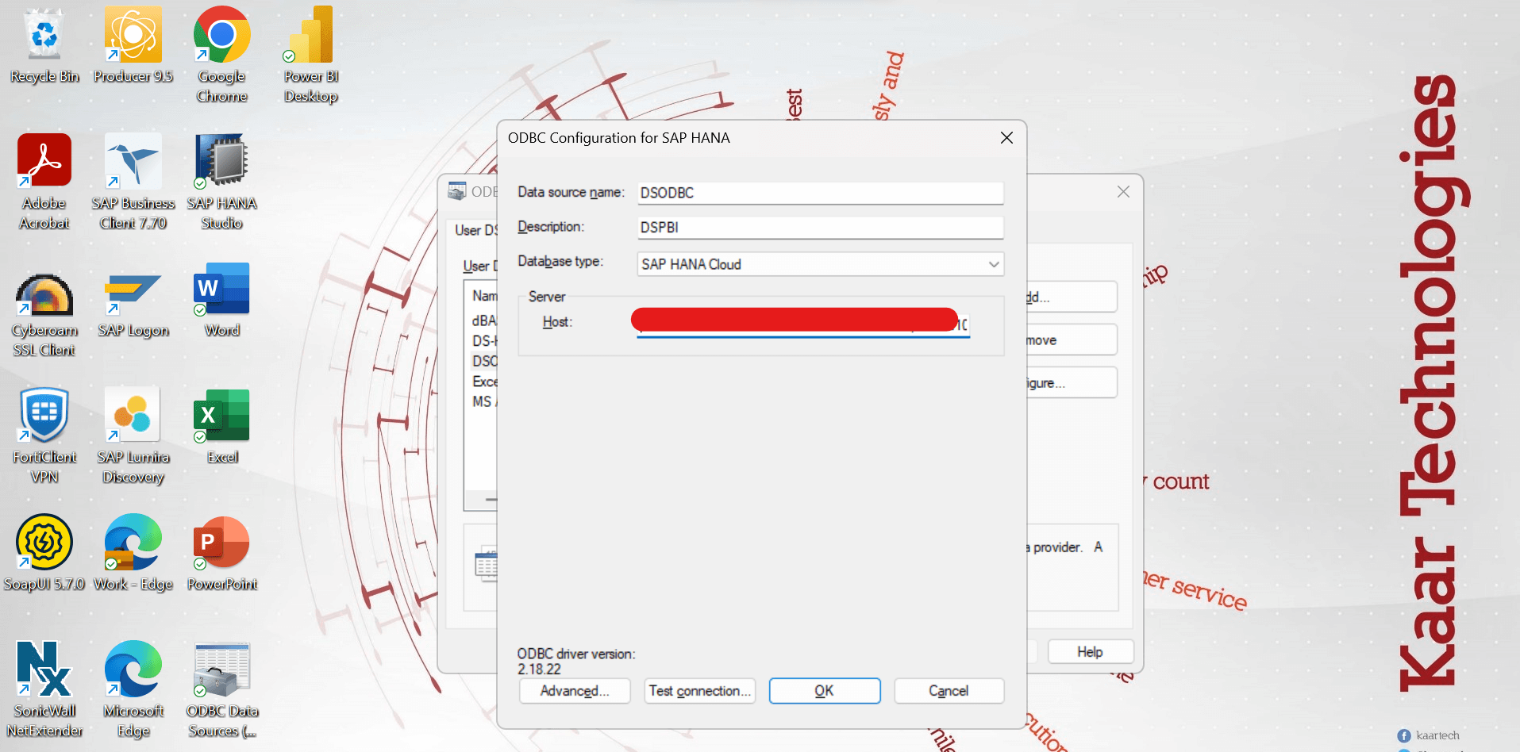
Task: Click OK to save the ODBC configuration
Action: [x=824, y=691]
